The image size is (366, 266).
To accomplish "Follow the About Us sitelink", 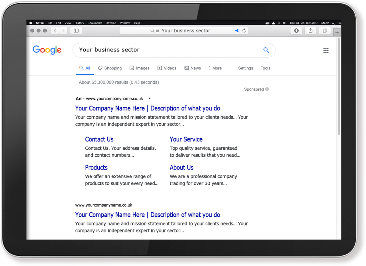I will [181, 168].
